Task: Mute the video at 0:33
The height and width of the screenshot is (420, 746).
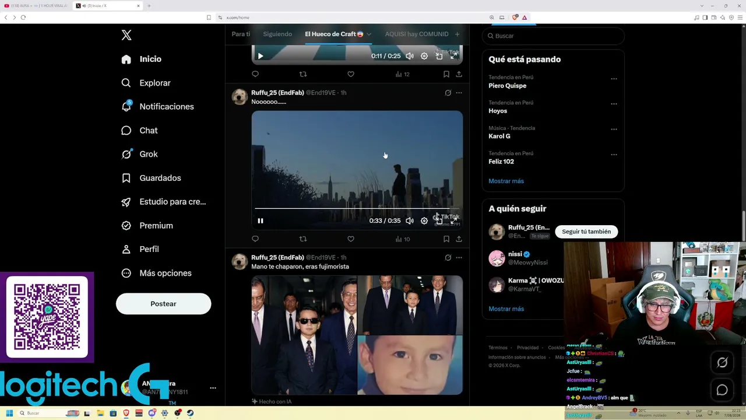Action: pyautogui.click(x=410, y=220)
